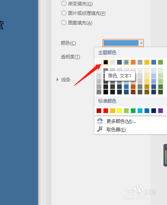
Task: Click the 标准颜色 heading
Action: [x=107, y=101]
